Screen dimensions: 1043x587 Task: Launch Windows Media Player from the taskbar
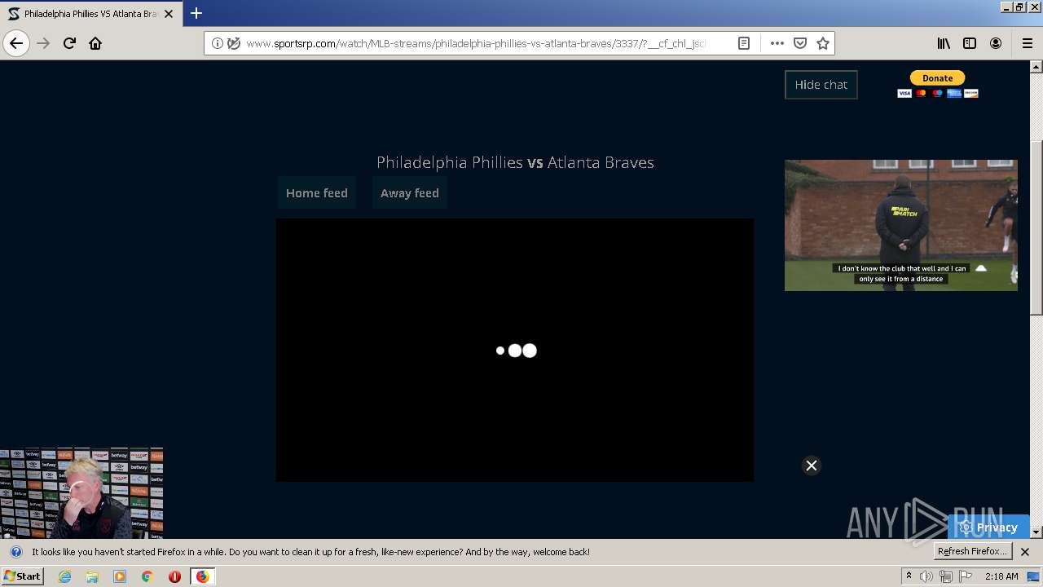click(x=120, y=576)
